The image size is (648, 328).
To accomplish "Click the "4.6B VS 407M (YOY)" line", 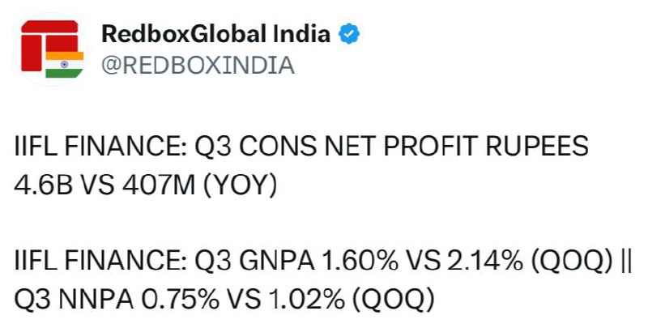I will (x=145, y=185).
